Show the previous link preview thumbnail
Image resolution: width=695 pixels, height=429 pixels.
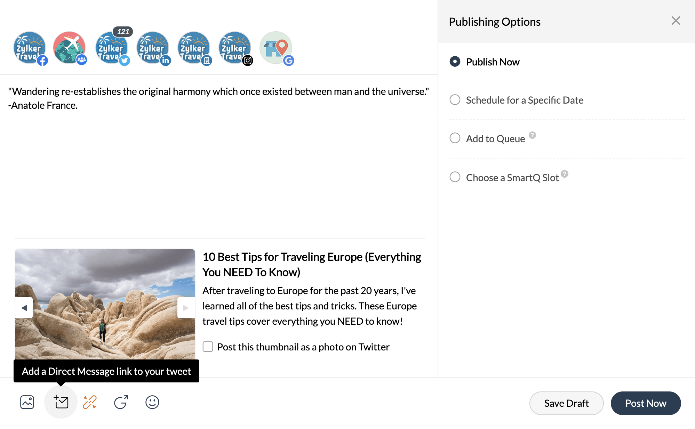pos(24,308)
